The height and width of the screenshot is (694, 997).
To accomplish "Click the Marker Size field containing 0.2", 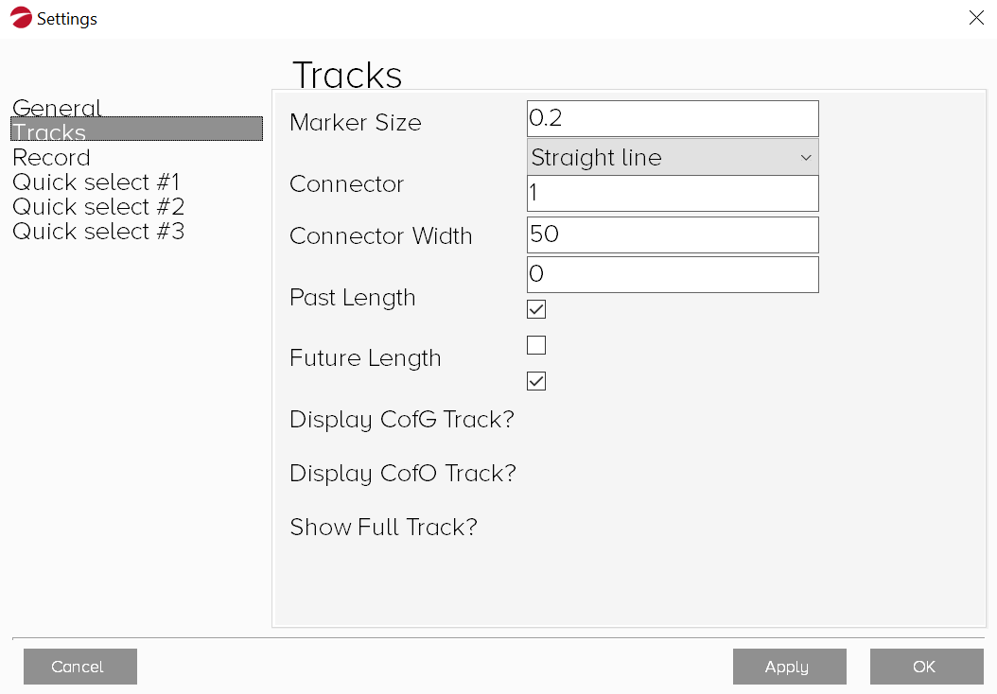I will pyautogui.click(x=672, y=118).
